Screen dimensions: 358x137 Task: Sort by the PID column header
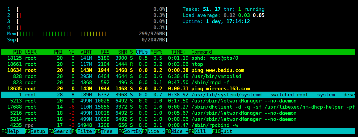click(18, 52)
